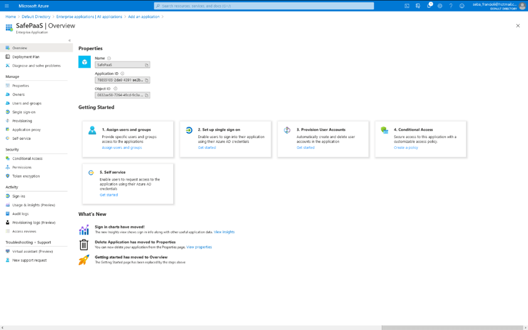The height and width of the screenshot is (330, 528).
Task: Go to Default Directory breadcrumb
Action: click(x=36, y=16)
